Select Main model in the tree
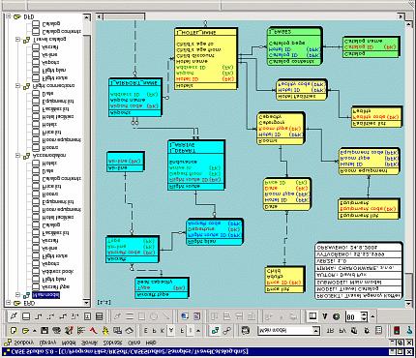Image resolution: width=416 pixels, height=358 pixels. point(45,295)
